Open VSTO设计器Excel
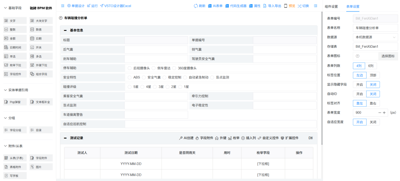The width and height of the screenshot is (400, 181). pos(116,6)
